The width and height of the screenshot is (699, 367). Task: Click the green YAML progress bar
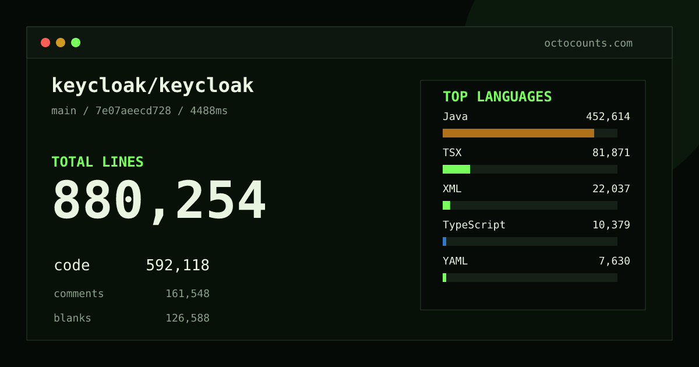pos(444,277)
